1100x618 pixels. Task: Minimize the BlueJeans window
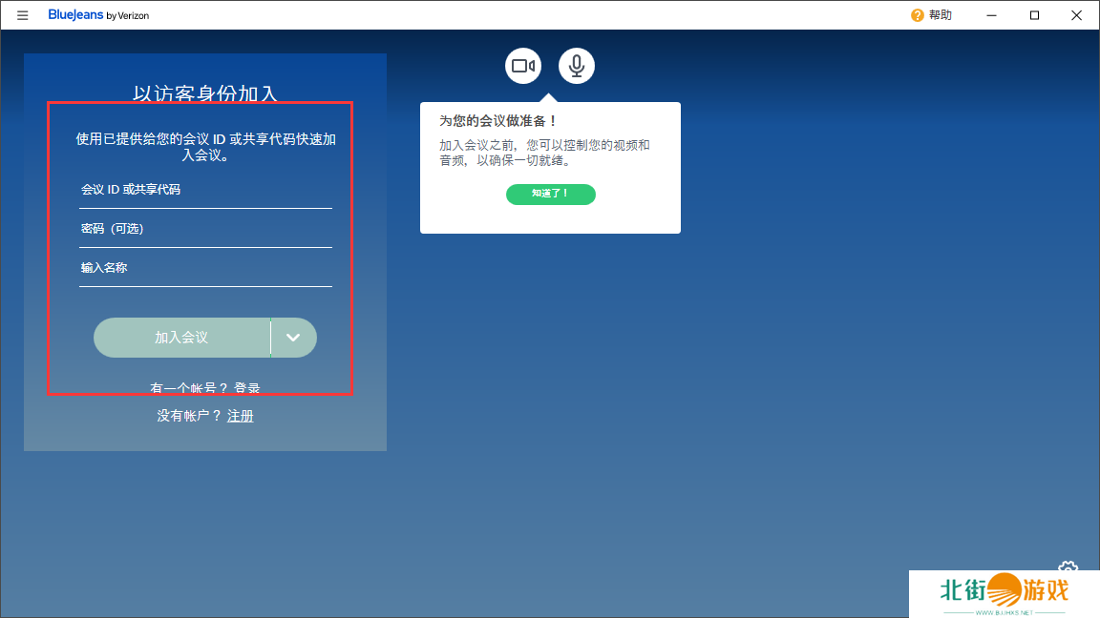pyautogui.click(x=990, y=15)
